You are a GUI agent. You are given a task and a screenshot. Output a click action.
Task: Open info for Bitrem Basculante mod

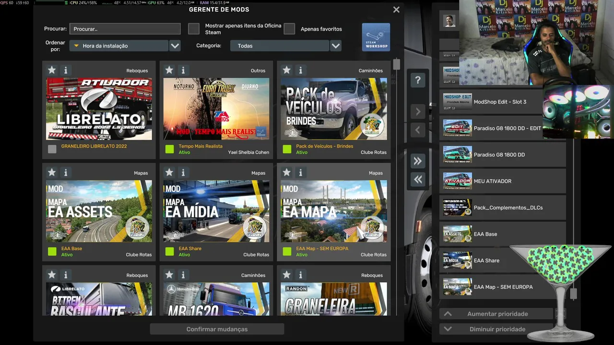66,275
